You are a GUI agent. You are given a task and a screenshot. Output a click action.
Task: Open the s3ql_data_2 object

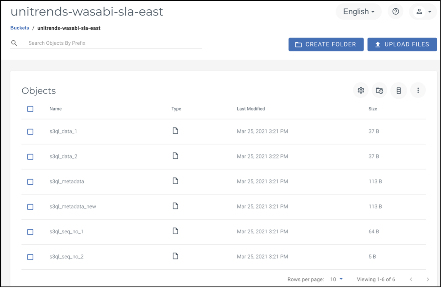(x=63, y=156)
